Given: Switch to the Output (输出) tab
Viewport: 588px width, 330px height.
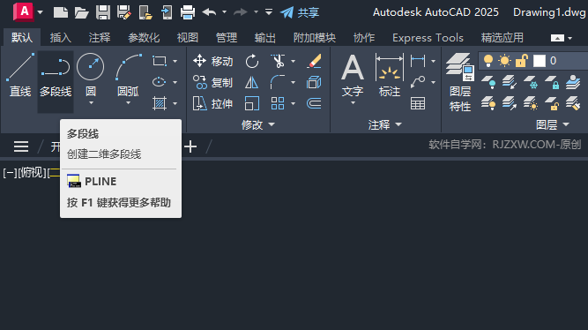Looking at the screenshot, I should 265,38.
